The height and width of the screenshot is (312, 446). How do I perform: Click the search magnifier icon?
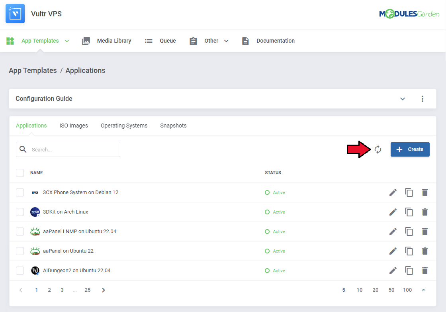click(x=23, y=149)
